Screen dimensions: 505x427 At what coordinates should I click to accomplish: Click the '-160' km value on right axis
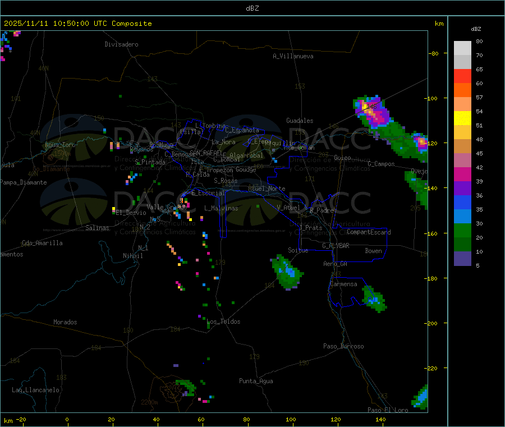point(431,233)
